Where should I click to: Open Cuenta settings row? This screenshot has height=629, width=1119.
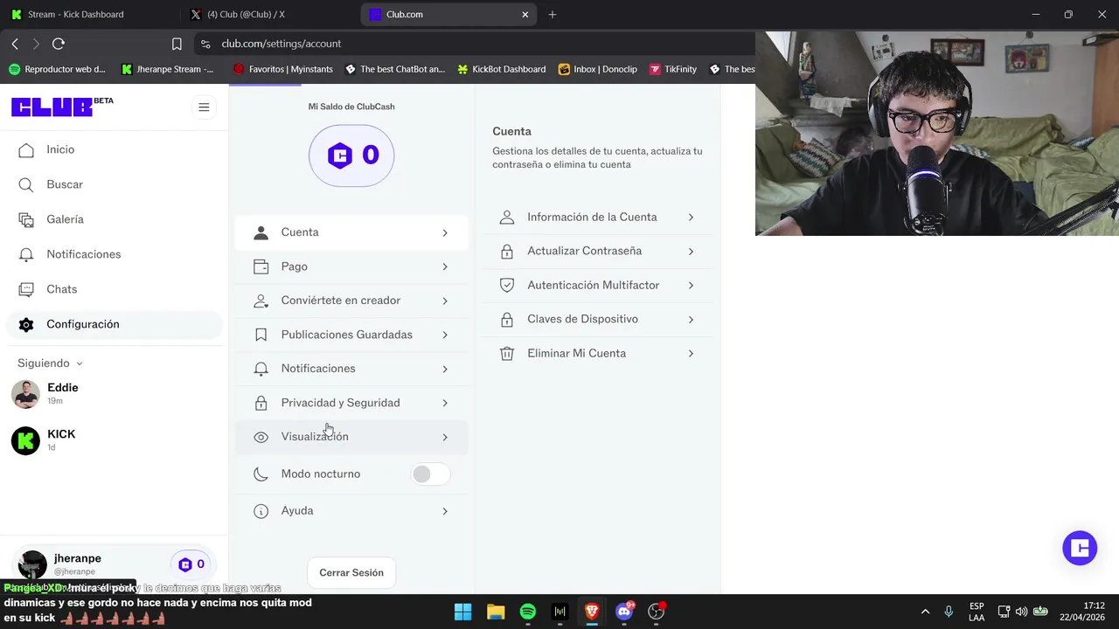click(x=351, y=232)
